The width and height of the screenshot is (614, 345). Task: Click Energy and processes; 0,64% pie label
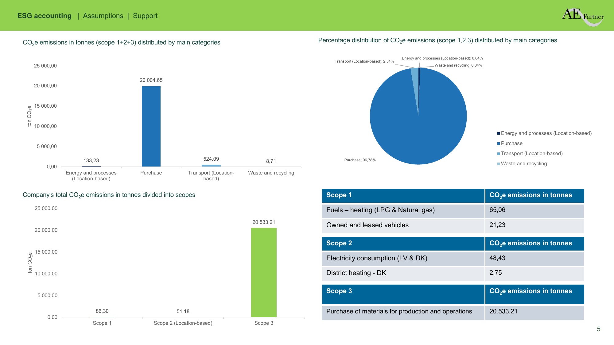coord(442,58)
